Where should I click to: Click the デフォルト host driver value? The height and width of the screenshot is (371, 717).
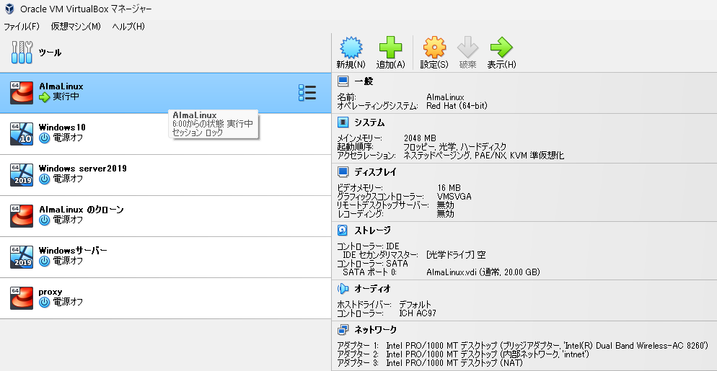pos(415,305)
